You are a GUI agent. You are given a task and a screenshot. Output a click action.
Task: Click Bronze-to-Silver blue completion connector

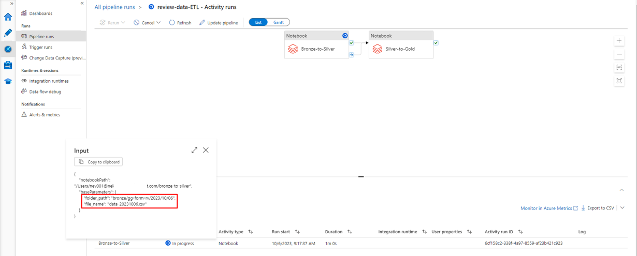pyautogui.click(x=352, y=54)
